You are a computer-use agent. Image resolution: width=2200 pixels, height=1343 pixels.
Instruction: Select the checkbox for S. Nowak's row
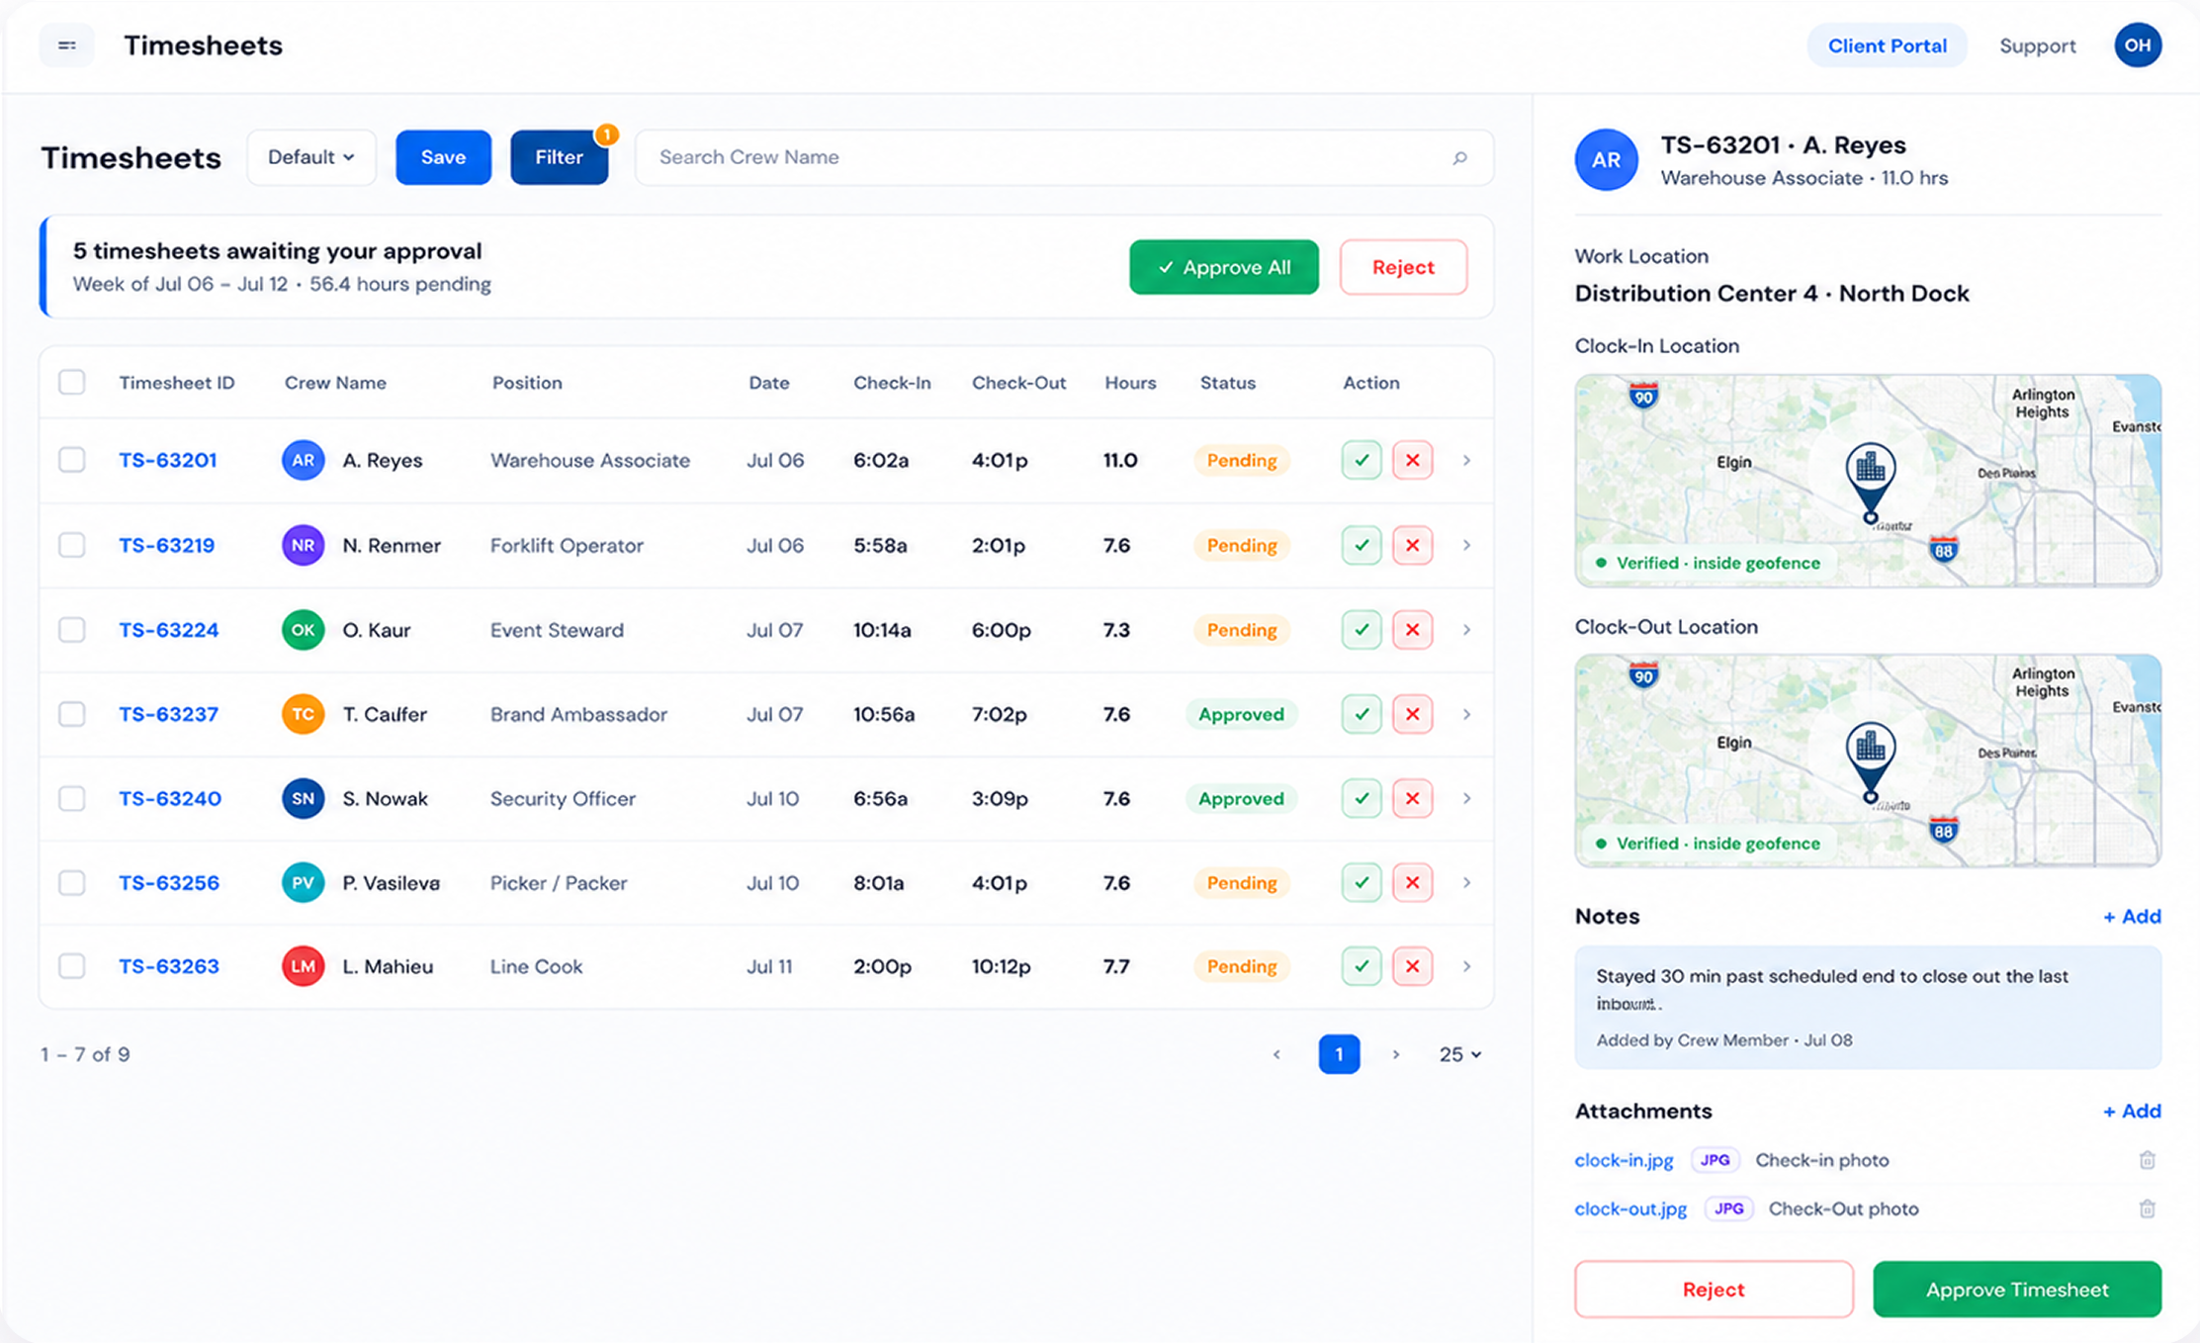(71, 798)
